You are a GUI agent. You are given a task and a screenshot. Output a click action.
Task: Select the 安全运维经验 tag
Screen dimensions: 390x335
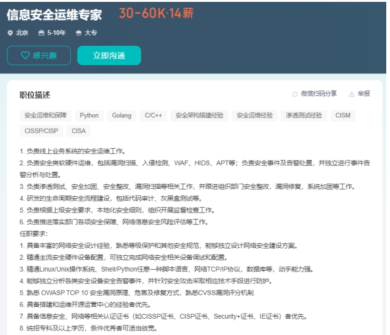click(x=255, y=115)
